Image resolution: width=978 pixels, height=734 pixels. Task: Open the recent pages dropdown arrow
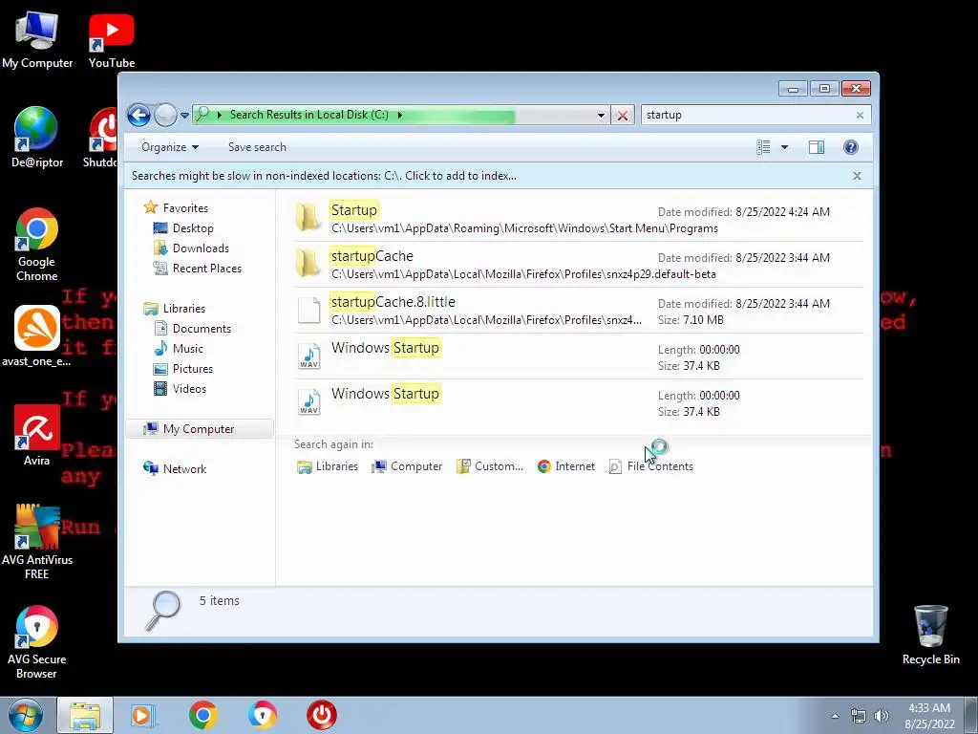(184, 116)
